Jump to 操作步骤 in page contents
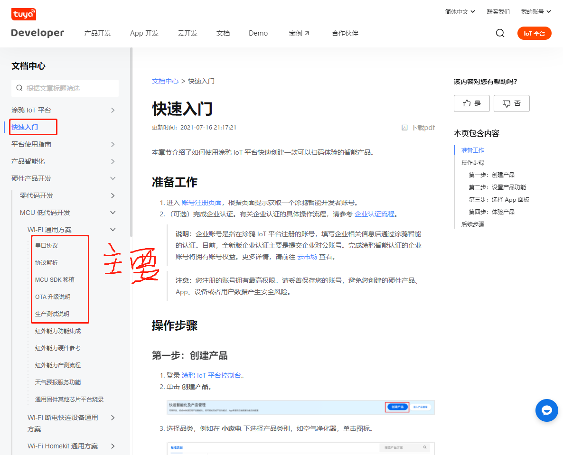Screen dimensions: 563x455 click(472, 163)
